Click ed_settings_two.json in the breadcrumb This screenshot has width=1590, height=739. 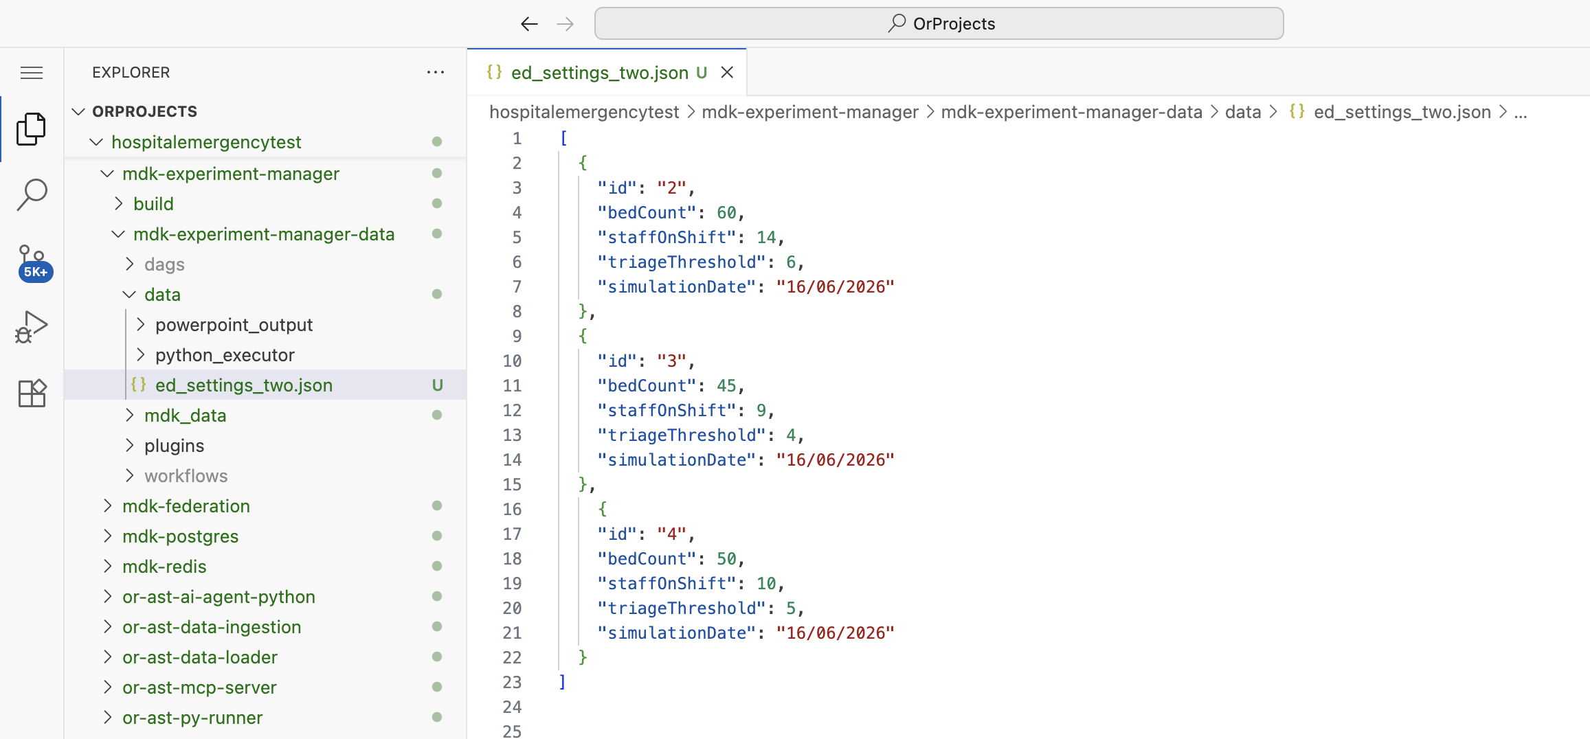pyautogui.click(x=1402, y=112)
